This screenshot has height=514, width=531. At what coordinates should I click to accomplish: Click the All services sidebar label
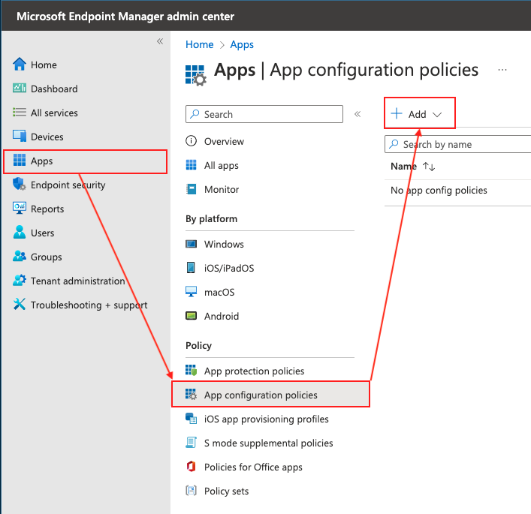pyautogui.click(x=54, y=113)
